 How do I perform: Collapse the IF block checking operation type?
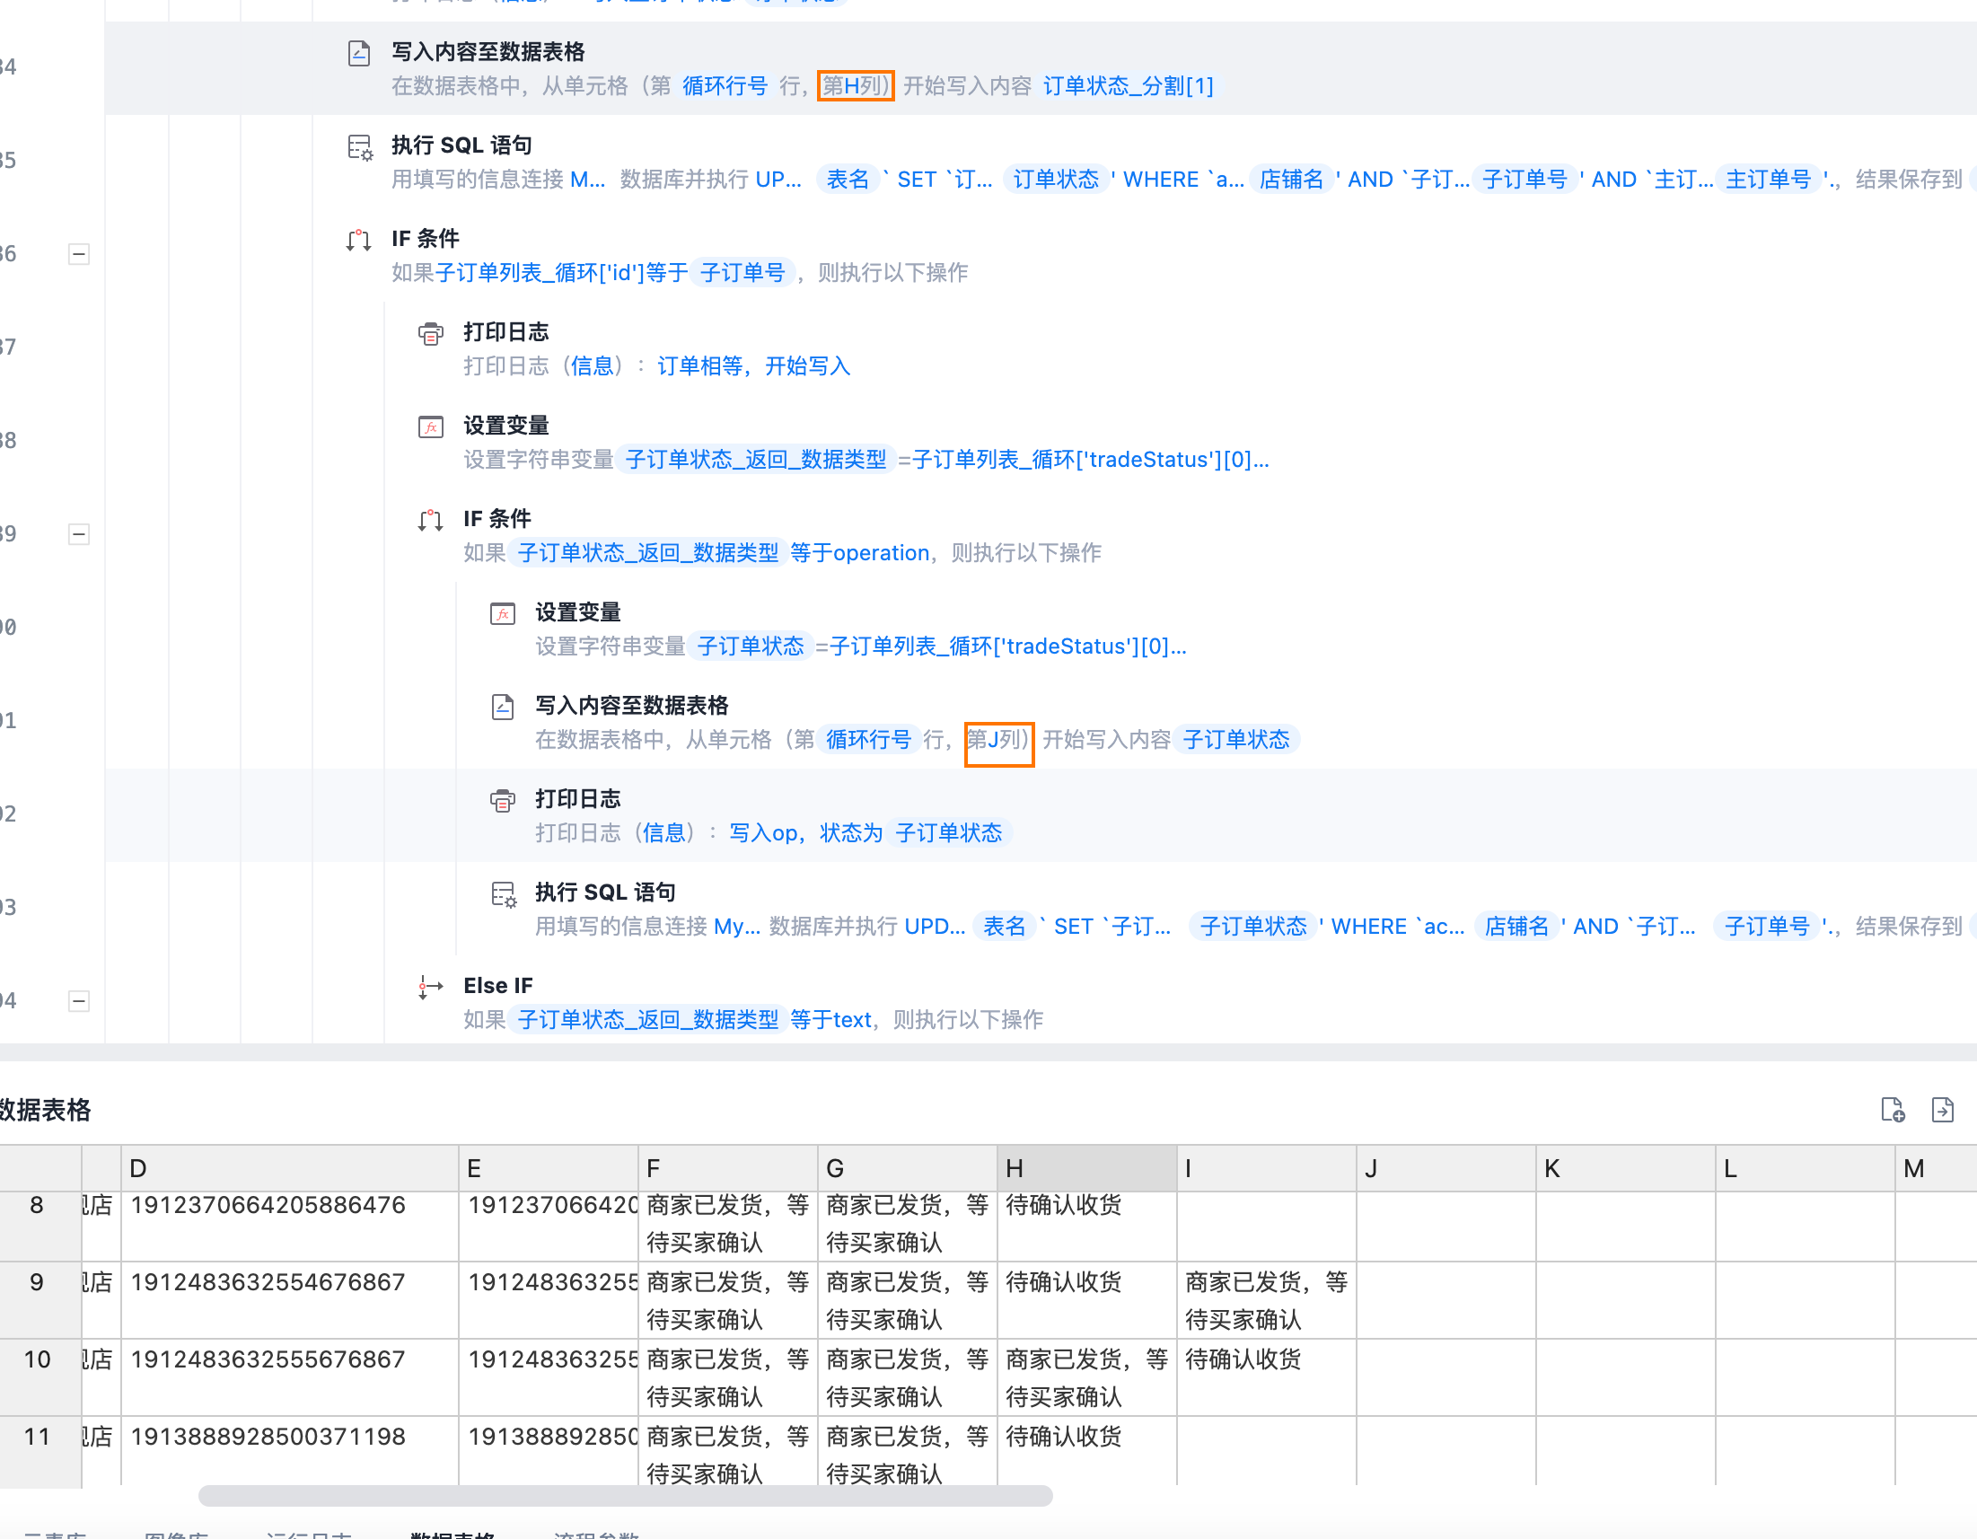click(79, 534)
